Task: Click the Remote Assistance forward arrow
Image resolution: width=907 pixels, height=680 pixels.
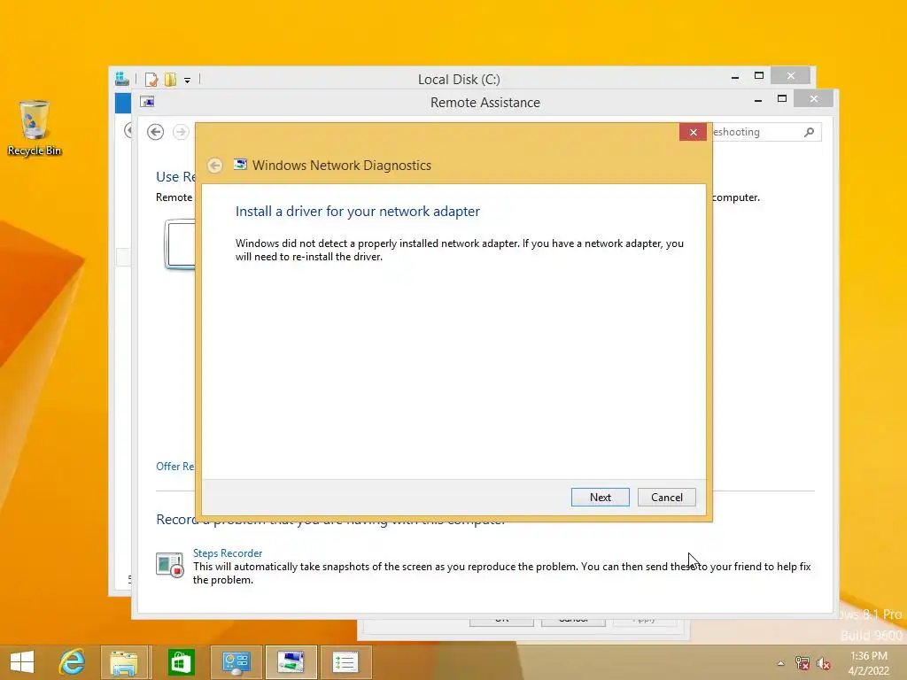Action: [181, 132]
